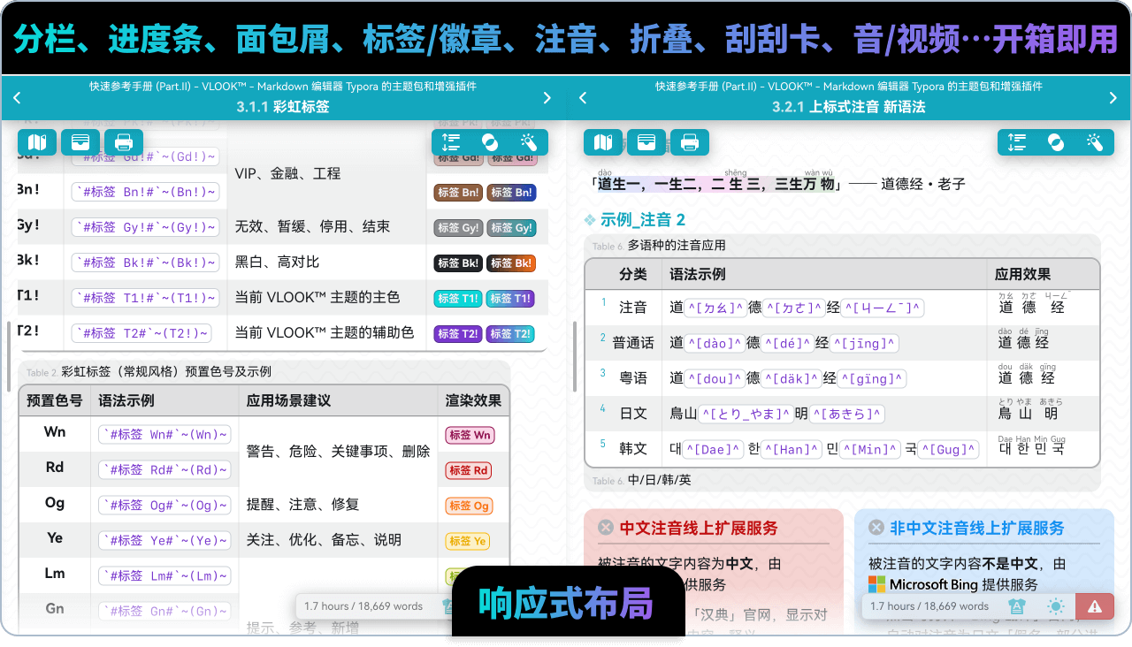Toggle line spacing icon in right panel
This screenshot has height=647, width=1132.
pyautogui.click(x=1017, y=142)
